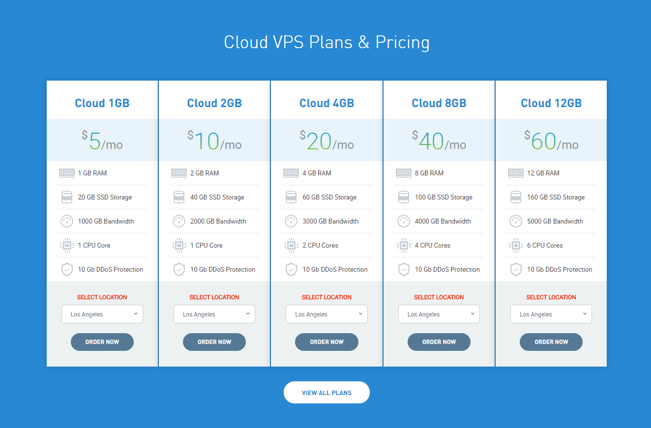Screen dimensions: 651x428
Task: Click the bandwidth gauge icon under Cloud 8GB
Action: (x=403, y=221)
